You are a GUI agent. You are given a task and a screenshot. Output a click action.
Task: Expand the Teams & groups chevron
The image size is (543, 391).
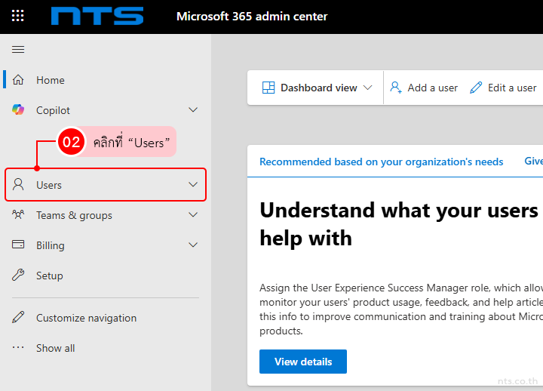point(193,215)
